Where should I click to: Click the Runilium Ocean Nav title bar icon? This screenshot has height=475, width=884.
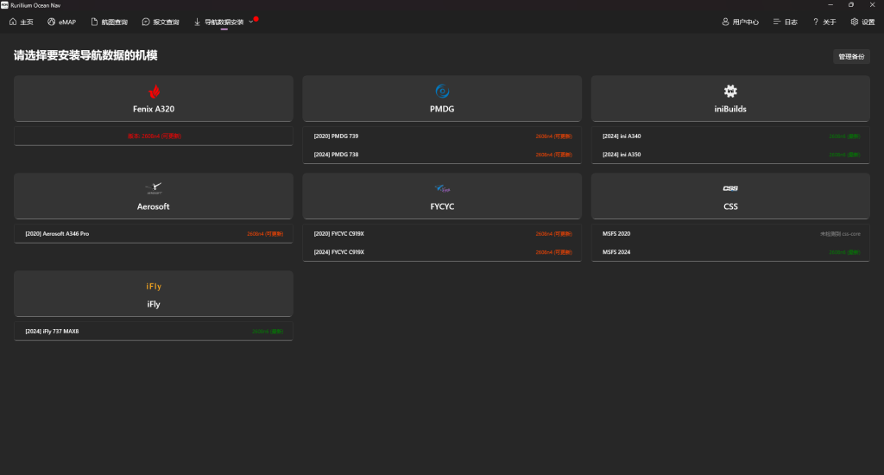click(x=4, y=5)
